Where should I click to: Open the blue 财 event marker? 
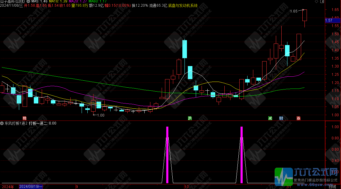(x=281, y=118)
